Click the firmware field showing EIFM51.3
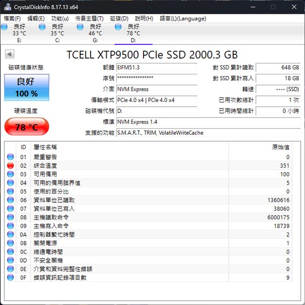 point(156,68)
